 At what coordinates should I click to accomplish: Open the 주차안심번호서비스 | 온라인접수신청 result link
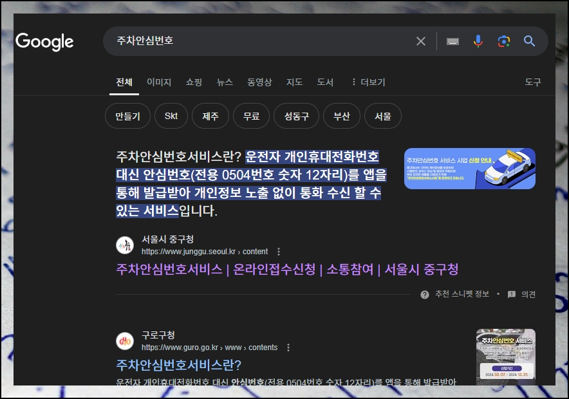[287, 270]
